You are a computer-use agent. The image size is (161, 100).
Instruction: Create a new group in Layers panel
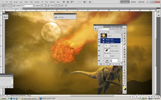pyautogui.click(x=113, y=64)
